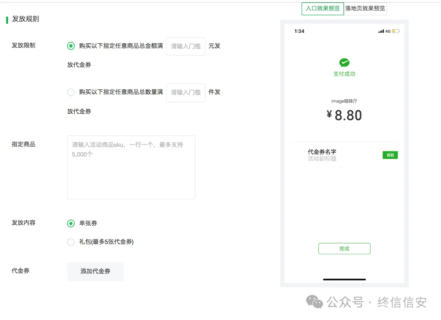Click the 指定商品 sku textarea
This screenshot has height=320, width=441.
coord(131,167)
